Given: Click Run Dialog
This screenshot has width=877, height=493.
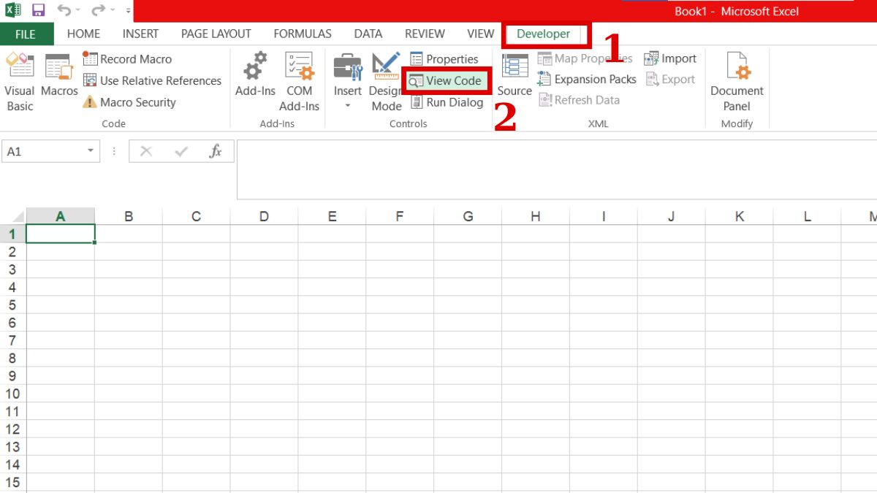Looking at the screenshot, I should (446, 102).
